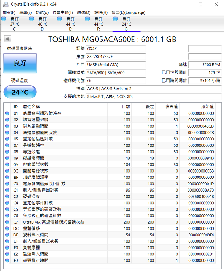
Task: Select drive E: 44 °C tab
Action: [x=70, y=24]
